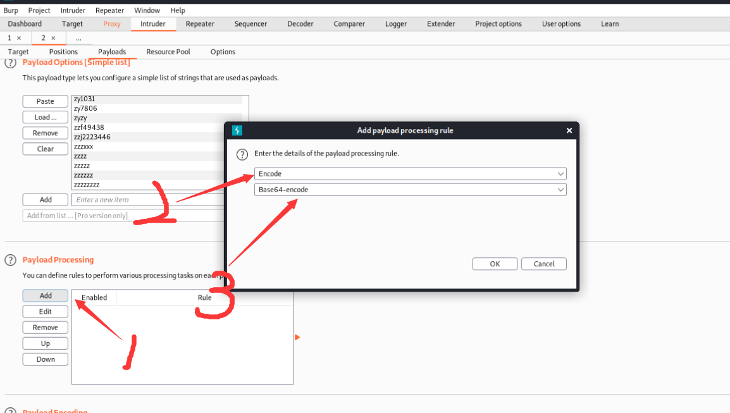Confirm the rule with OK
The width and height of the screenshot is (730, 413).
(495, 264)
